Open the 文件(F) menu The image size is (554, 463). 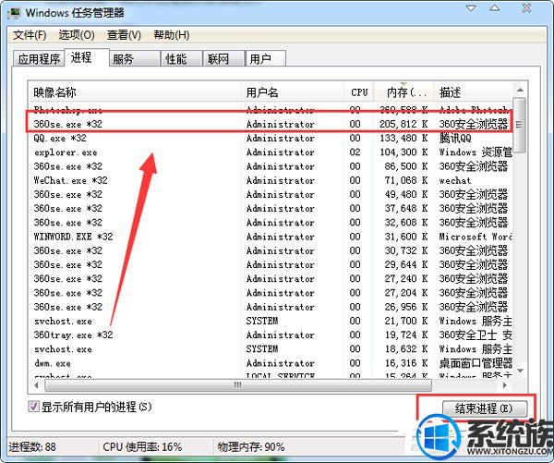[x=30, y=35]
